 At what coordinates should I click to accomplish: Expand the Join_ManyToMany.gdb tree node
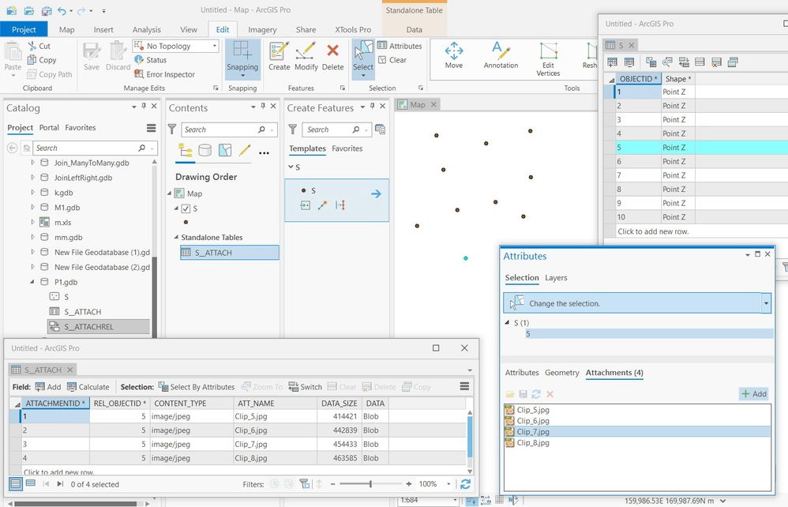(x=32, y=163)
